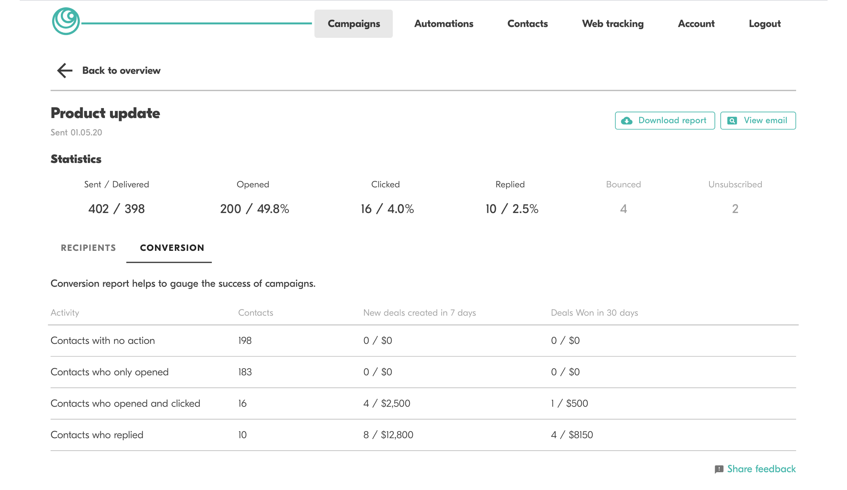Open the Automations menu
This screenshot has width=847, height=490.
443,23
